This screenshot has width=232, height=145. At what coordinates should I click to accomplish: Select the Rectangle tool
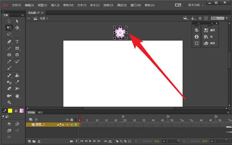[x=17, y=48]
